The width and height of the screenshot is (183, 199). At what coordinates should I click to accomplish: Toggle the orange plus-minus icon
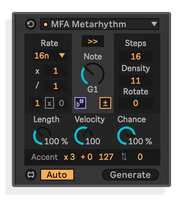(x=105, y=103)
